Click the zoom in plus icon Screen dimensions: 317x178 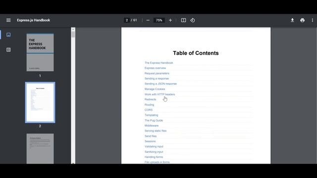click(170, 20)
